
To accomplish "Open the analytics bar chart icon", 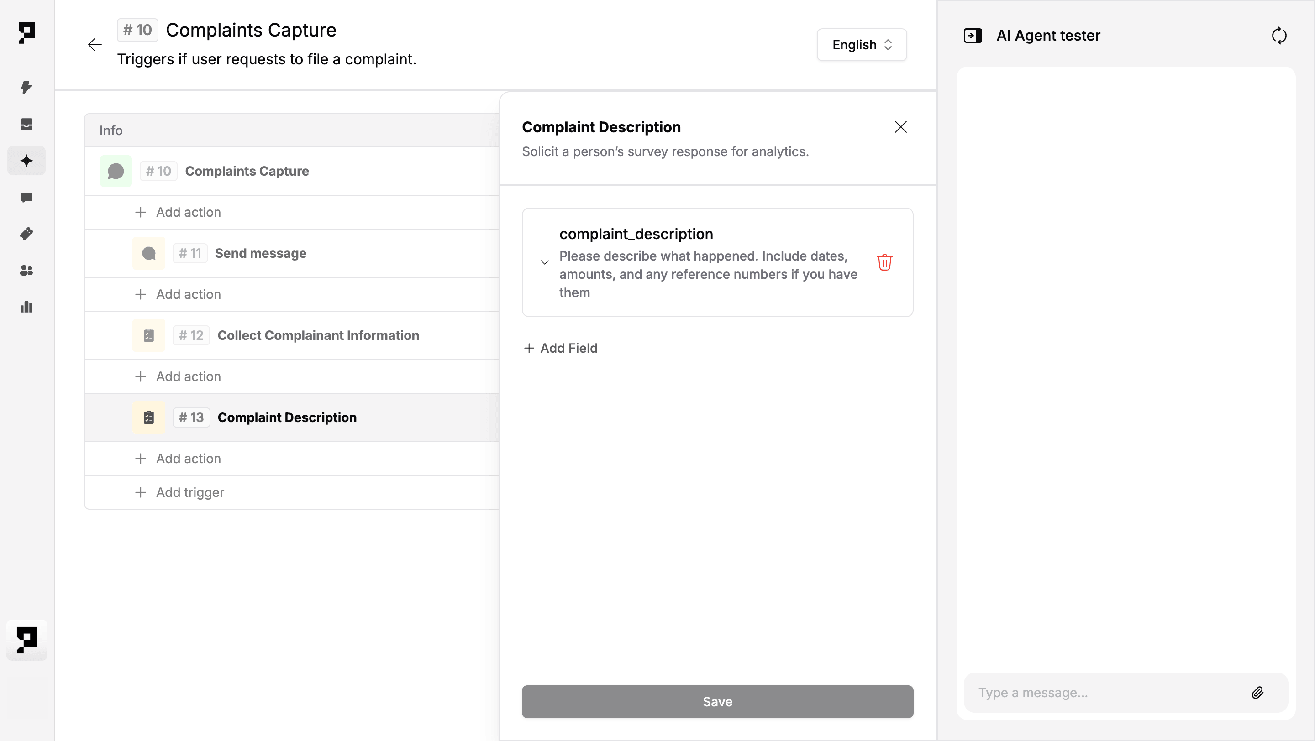I will tap(26, 307).
